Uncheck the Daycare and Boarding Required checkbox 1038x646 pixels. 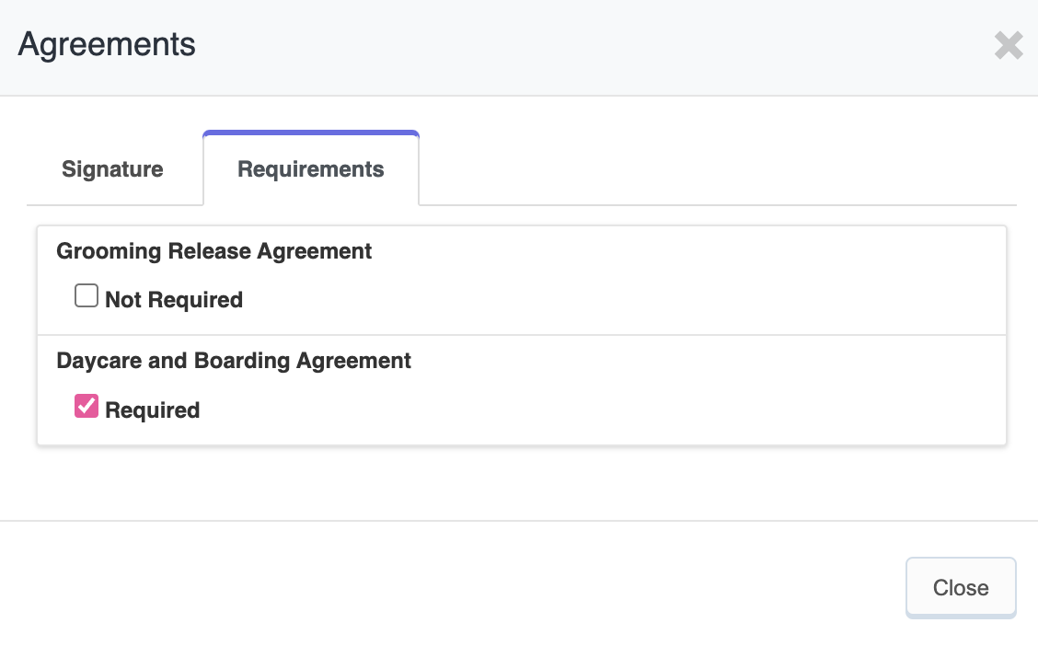click(86, 406)
